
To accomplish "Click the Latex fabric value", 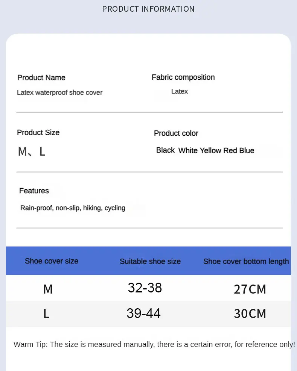I will (x=180, y=91).
